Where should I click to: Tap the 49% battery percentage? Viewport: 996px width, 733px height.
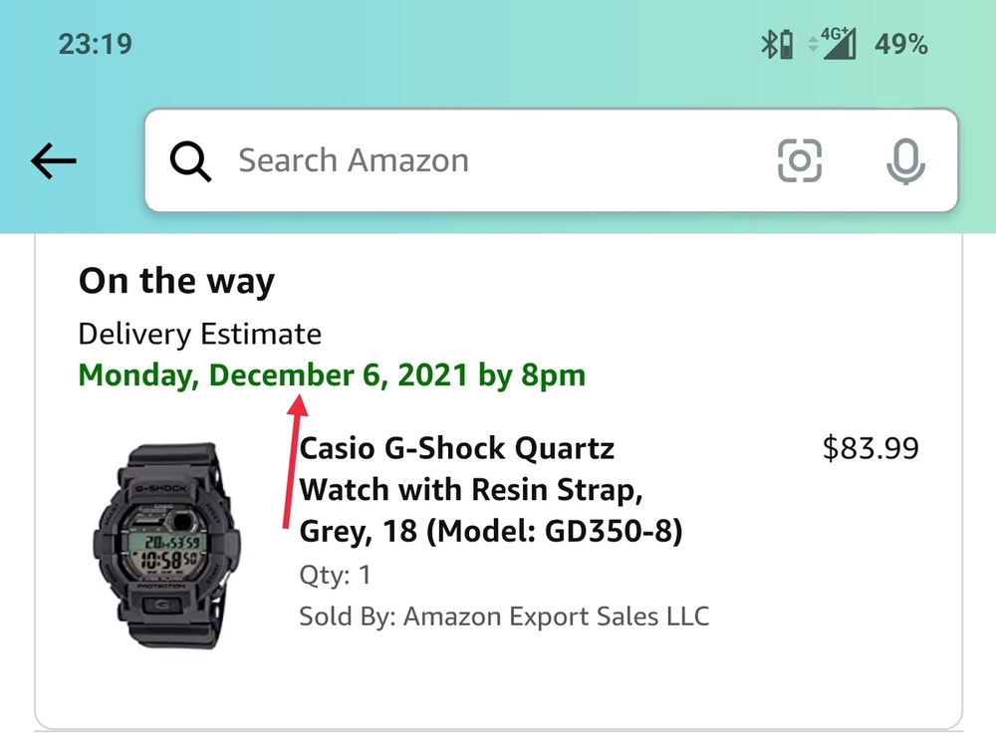tap(901, 45)
